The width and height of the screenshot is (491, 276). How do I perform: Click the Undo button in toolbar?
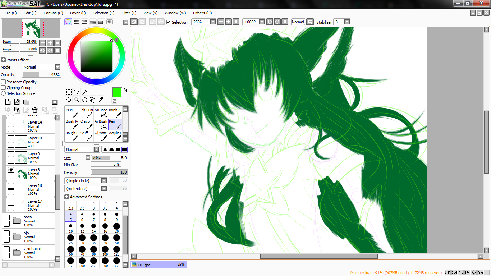click(x=134, y=22)
